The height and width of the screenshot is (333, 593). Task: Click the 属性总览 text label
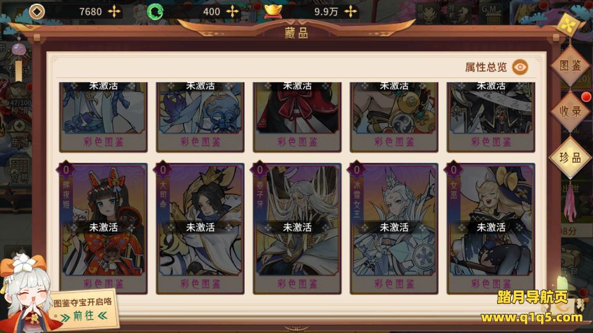(486, 68)
